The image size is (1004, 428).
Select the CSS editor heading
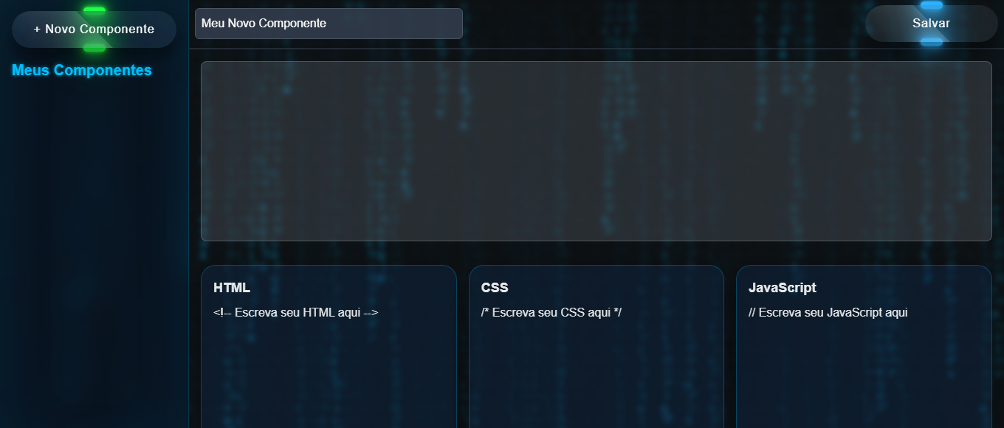[x=495, y=288]
